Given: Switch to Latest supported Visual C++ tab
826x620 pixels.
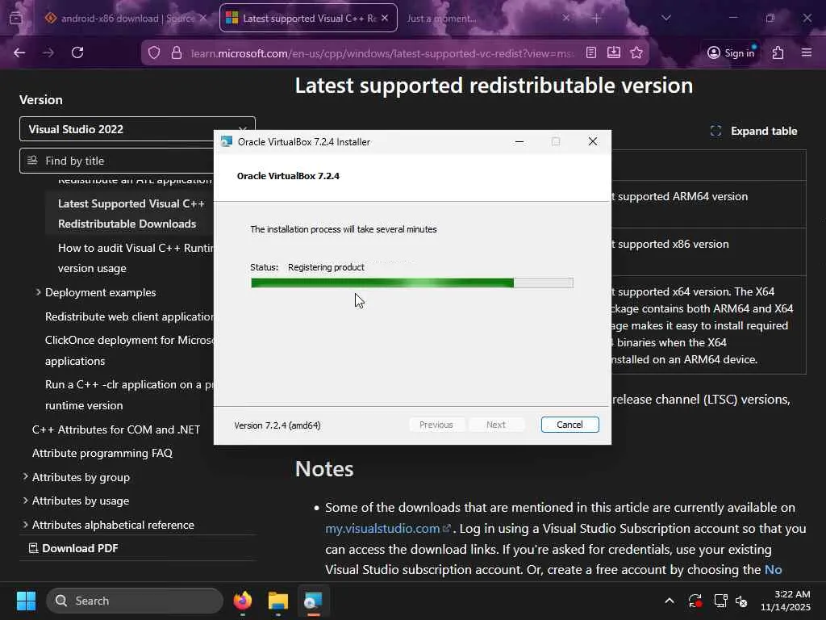Looking at the screenshot, I should tap(308, 18).
